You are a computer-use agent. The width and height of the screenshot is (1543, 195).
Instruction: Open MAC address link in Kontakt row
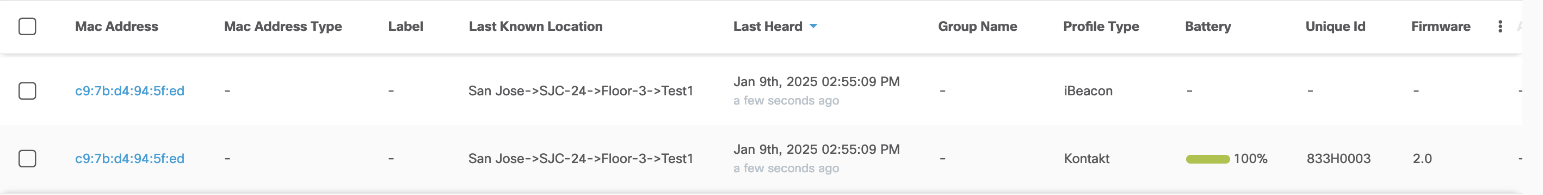(x=129, y=159)
